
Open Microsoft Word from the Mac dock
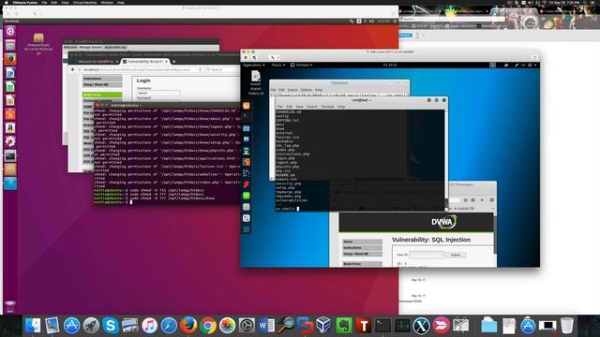(266, 326)
